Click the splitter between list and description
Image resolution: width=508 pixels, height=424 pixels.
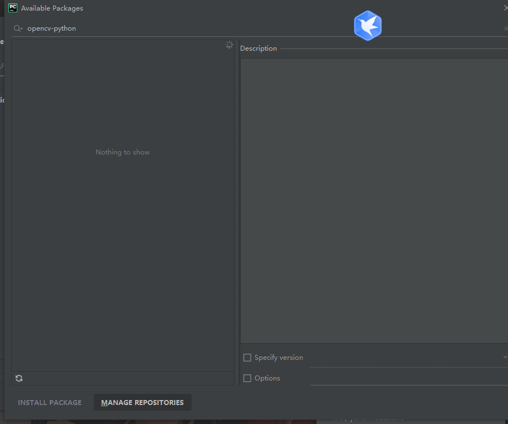coord(237,213)
